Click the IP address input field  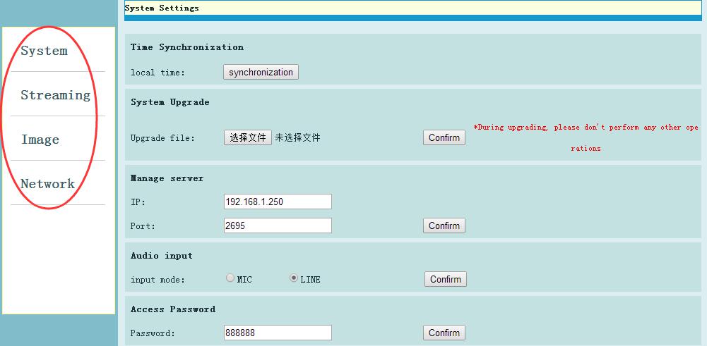pos(277,202)
